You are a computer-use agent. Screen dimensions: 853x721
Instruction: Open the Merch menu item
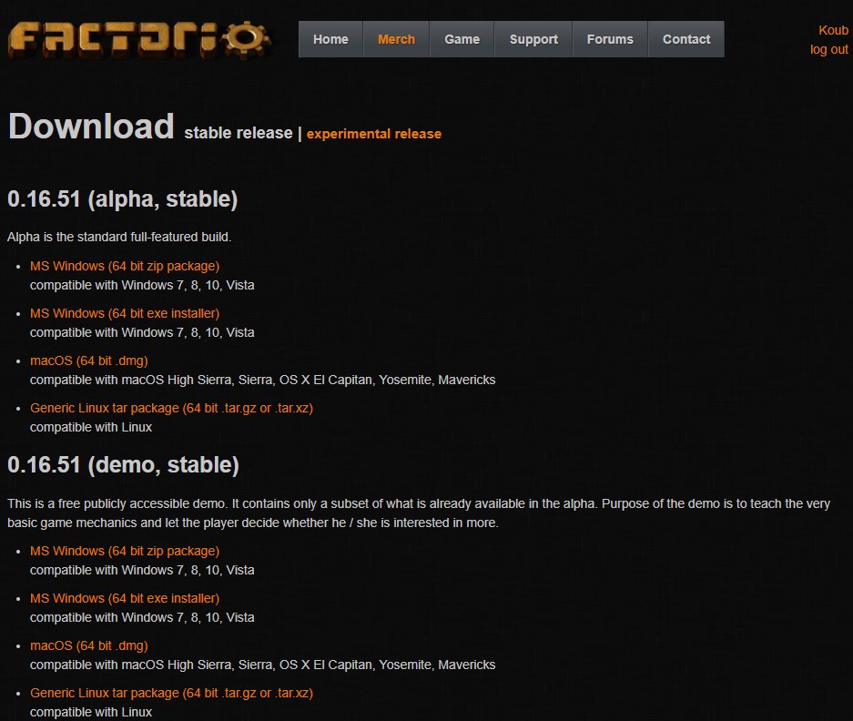396,39
